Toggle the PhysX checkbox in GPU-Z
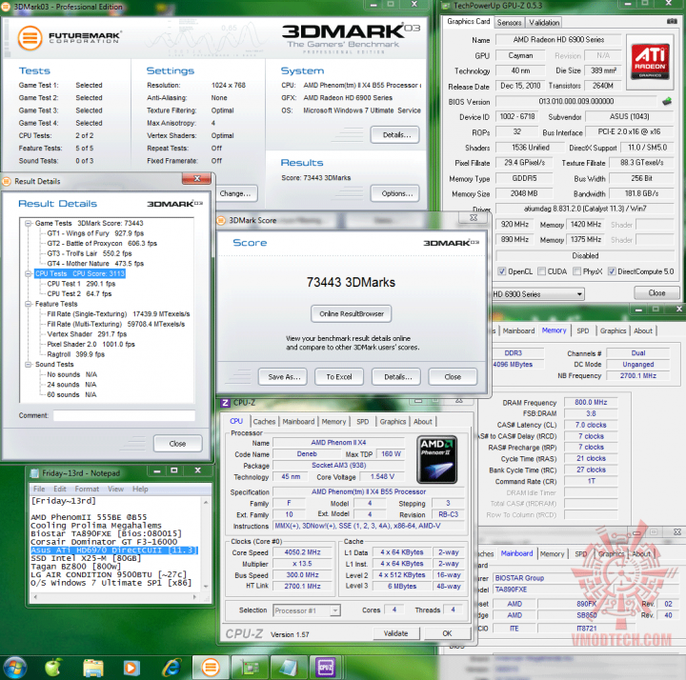This screenshot has width=686, height=680. coord(576,271)
